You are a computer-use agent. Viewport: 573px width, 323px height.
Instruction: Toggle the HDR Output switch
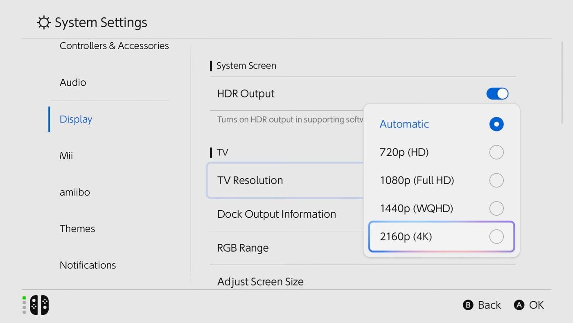(497, 93)
